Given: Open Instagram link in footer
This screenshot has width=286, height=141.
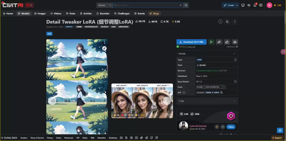Looking at the screenshot, I should click(131, 138).
